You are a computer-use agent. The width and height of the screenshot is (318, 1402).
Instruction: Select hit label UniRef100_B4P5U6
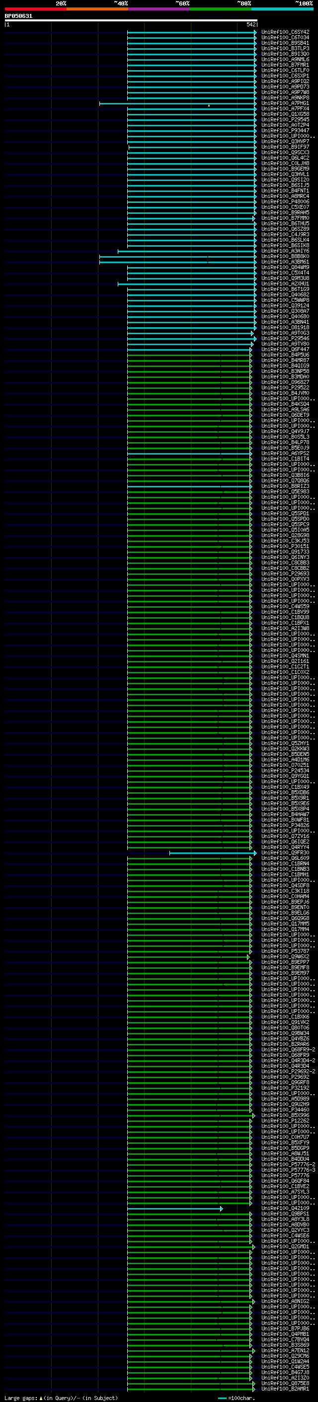click(x=285, y=355)
